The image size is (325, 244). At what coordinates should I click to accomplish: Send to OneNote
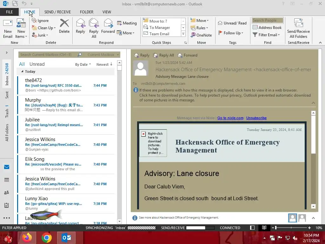pyautogui.click(x=202, y=35)
